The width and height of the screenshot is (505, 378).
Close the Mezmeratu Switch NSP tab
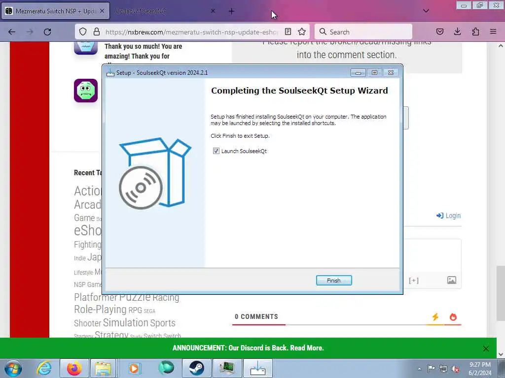point(102,11)
